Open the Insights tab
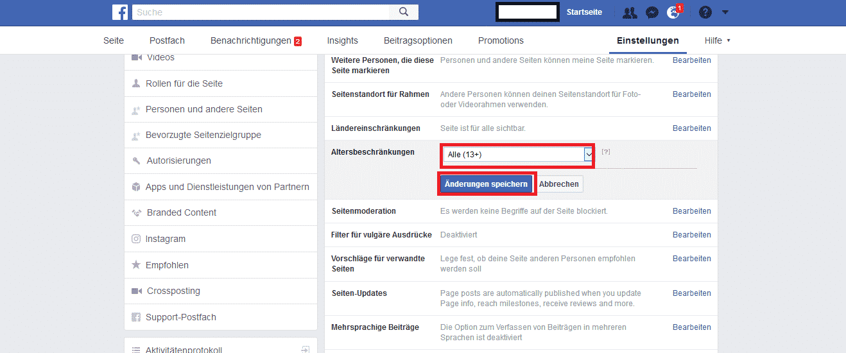Viewport: 846px width, 353px height. pos(343,40)
